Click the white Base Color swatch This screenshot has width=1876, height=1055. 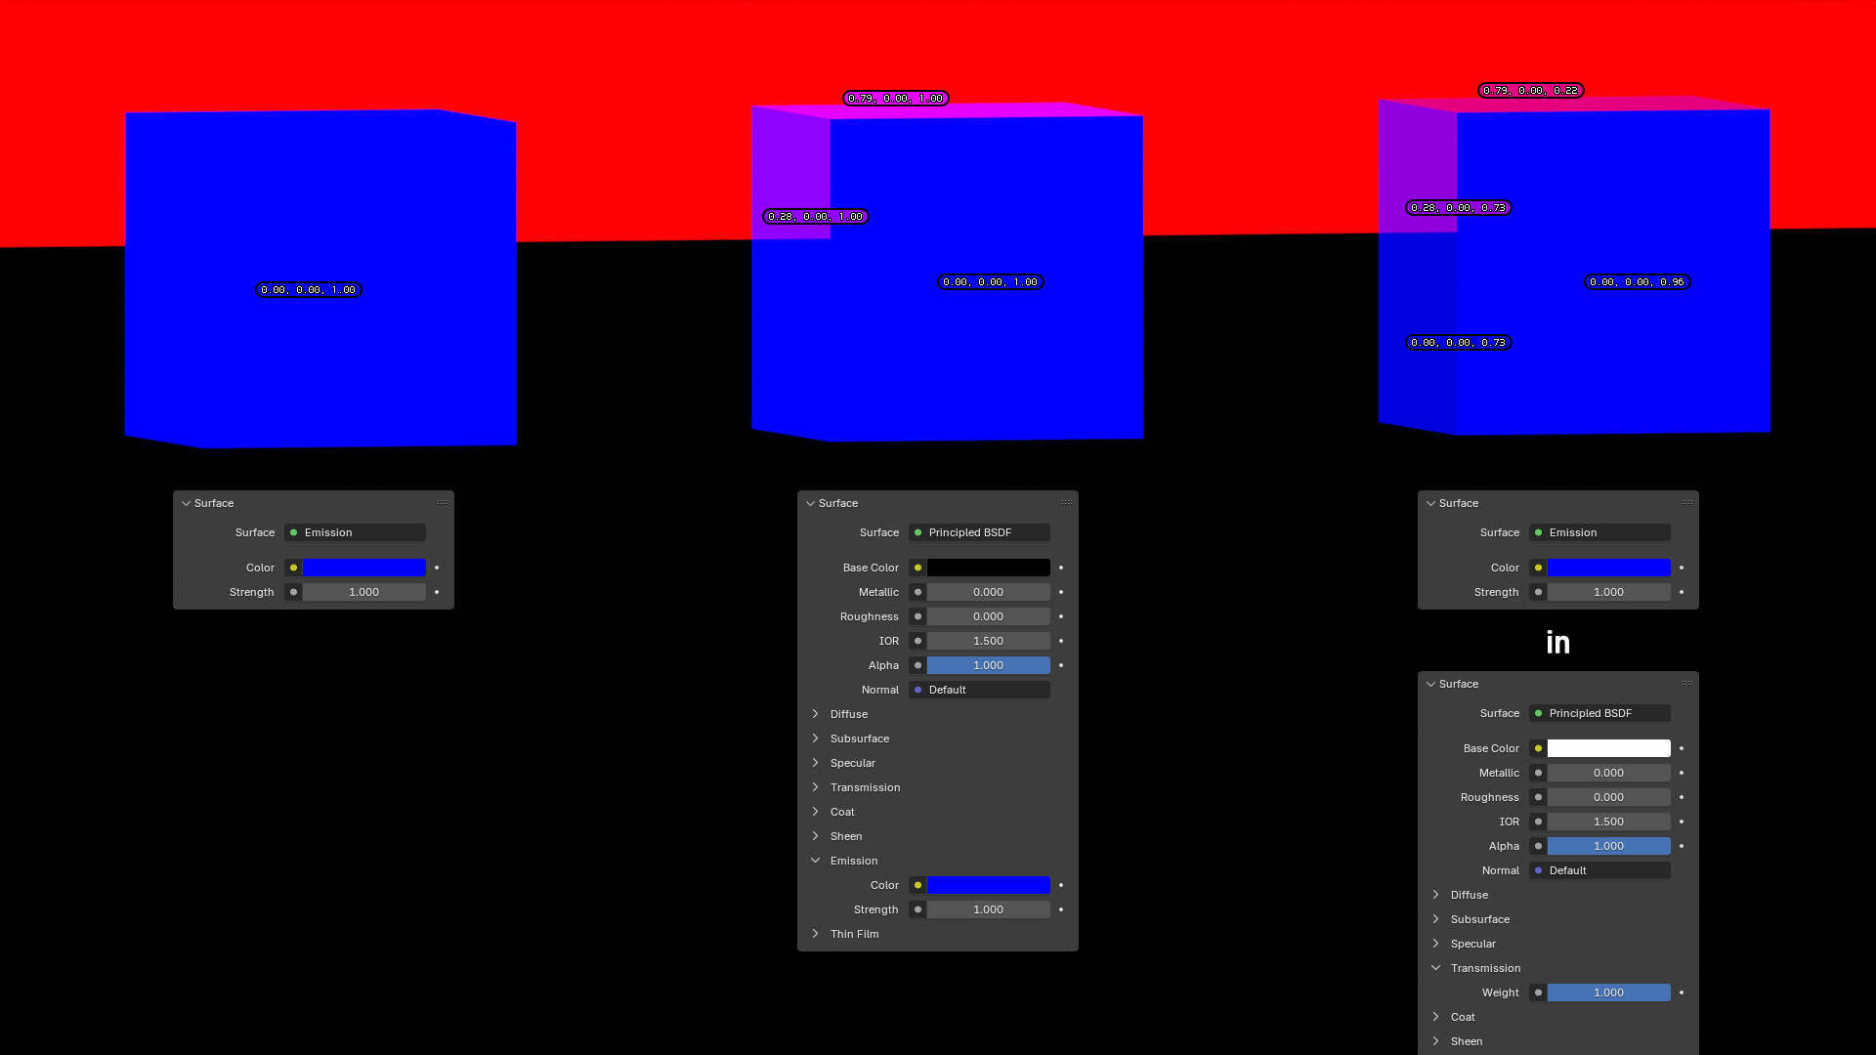pyautogui.click(x=1608, y=748)
